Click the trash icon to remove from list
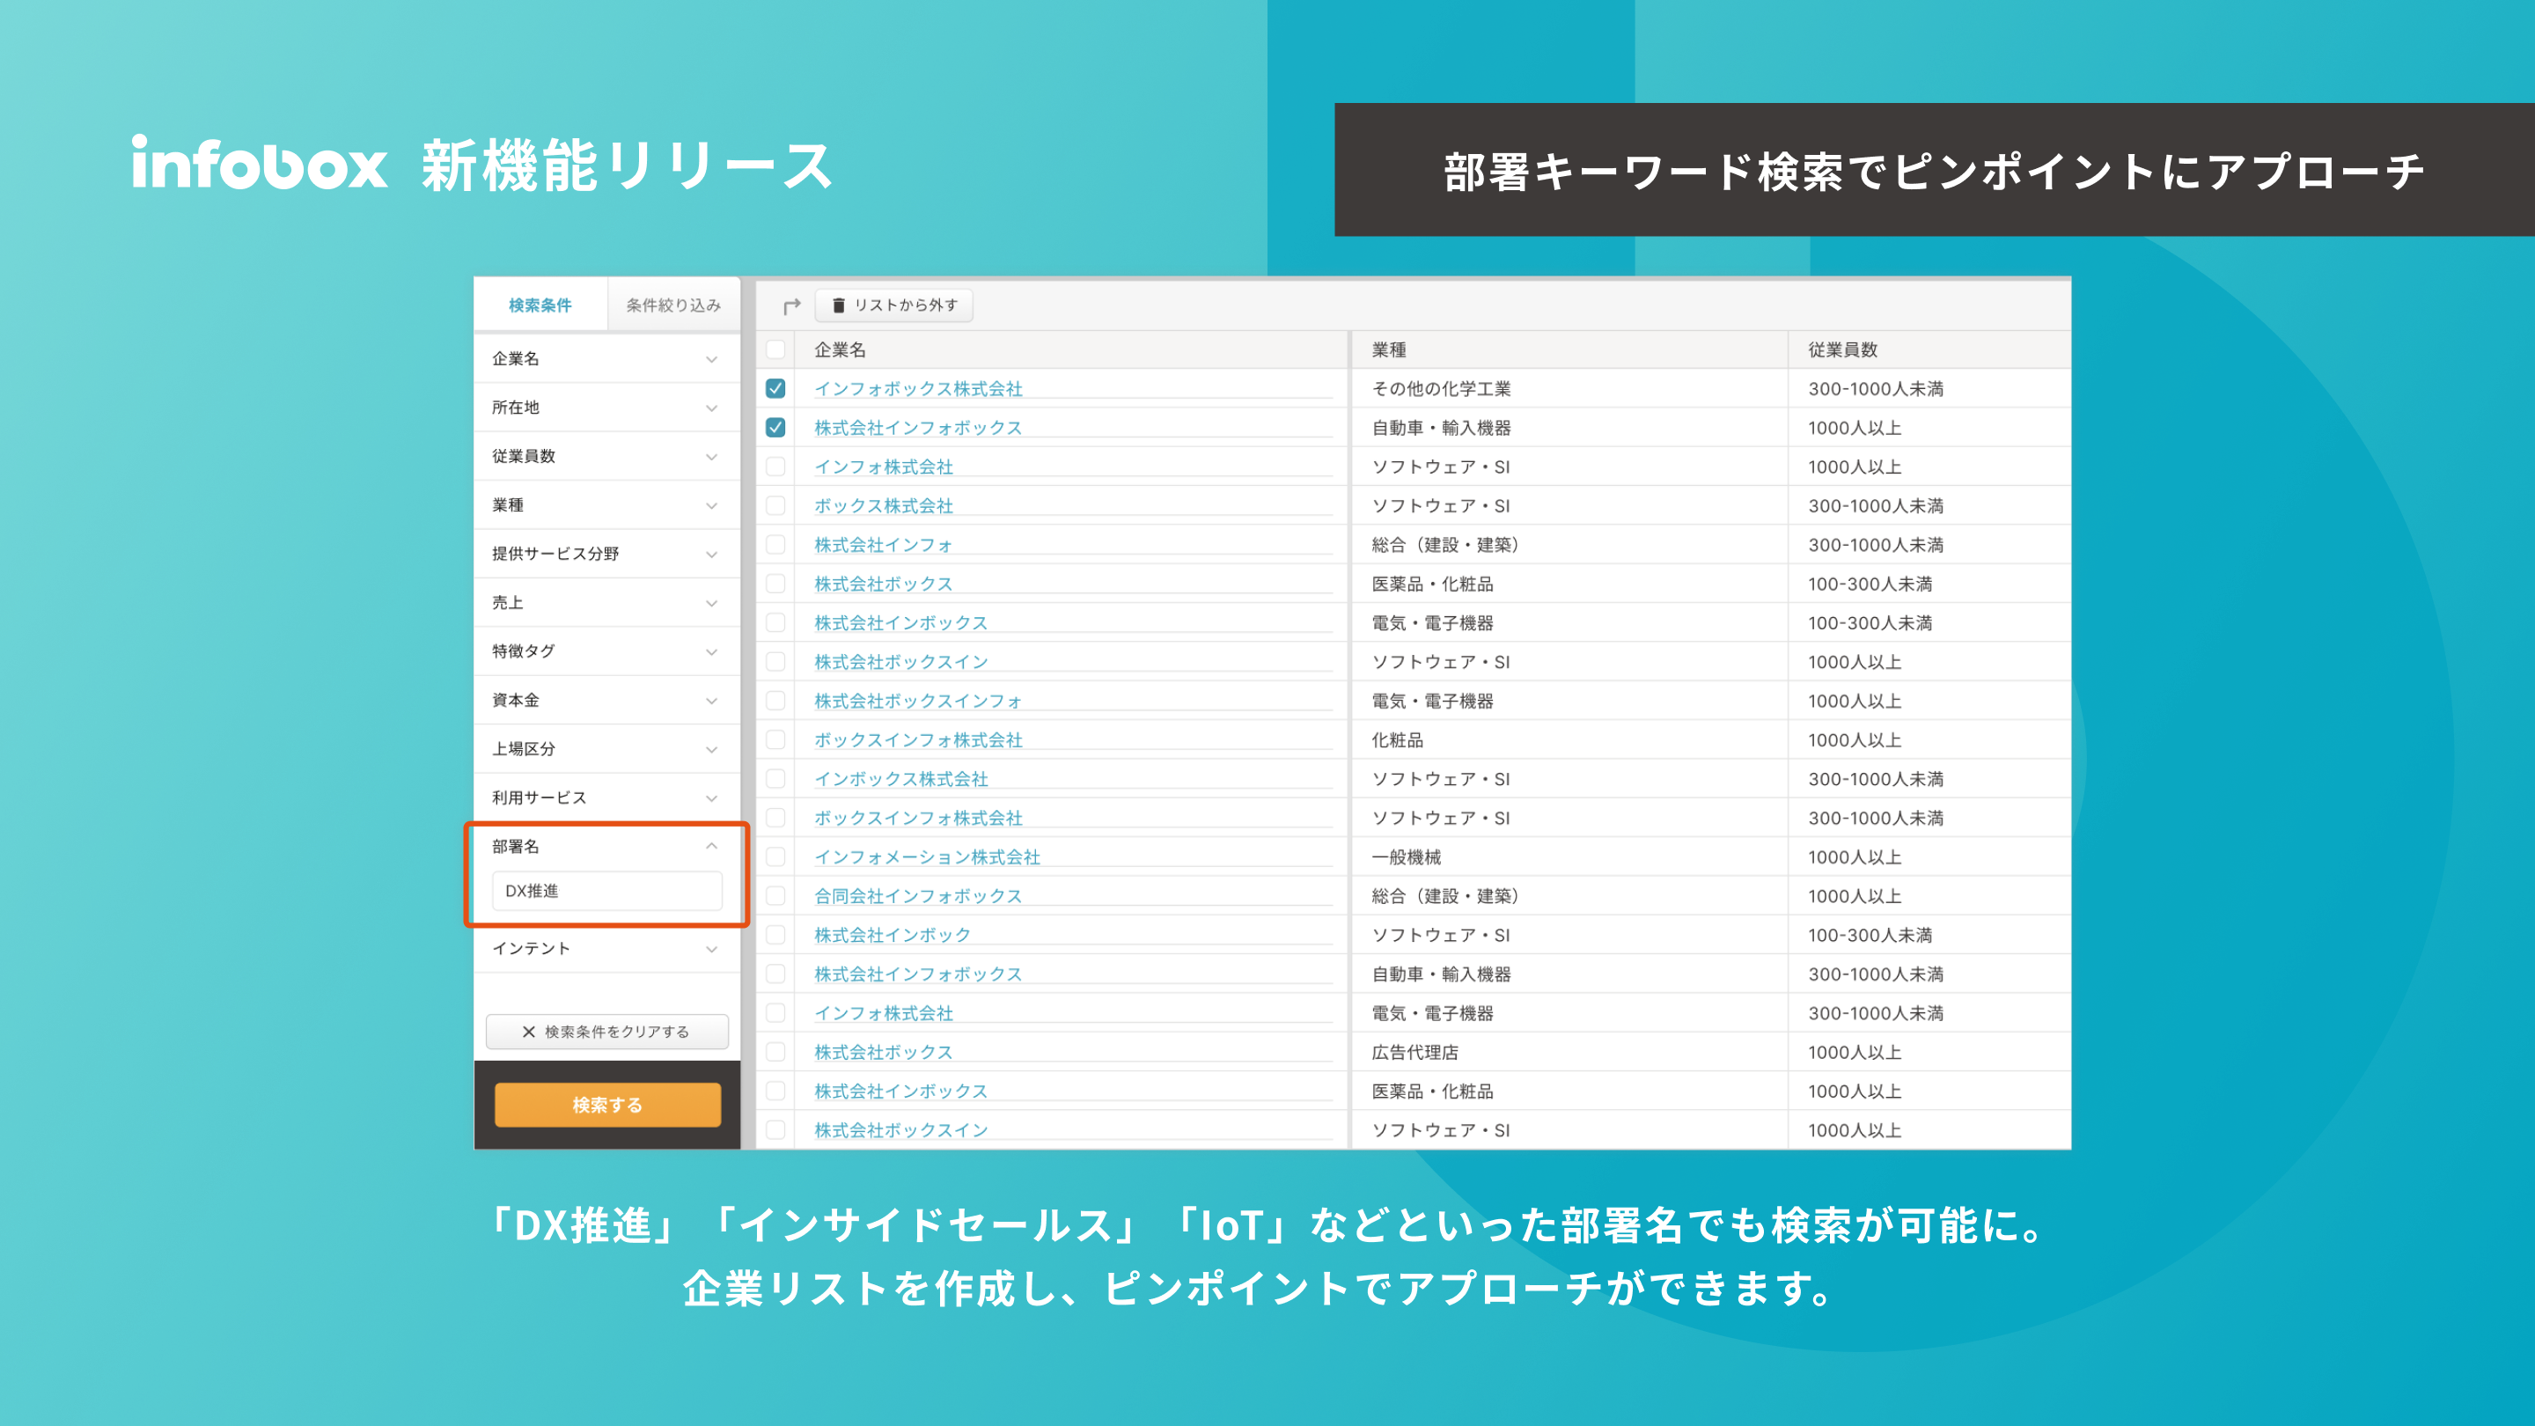This screenshot has width=2535, height=1426. pyautogui.click(x=839, y=305)
